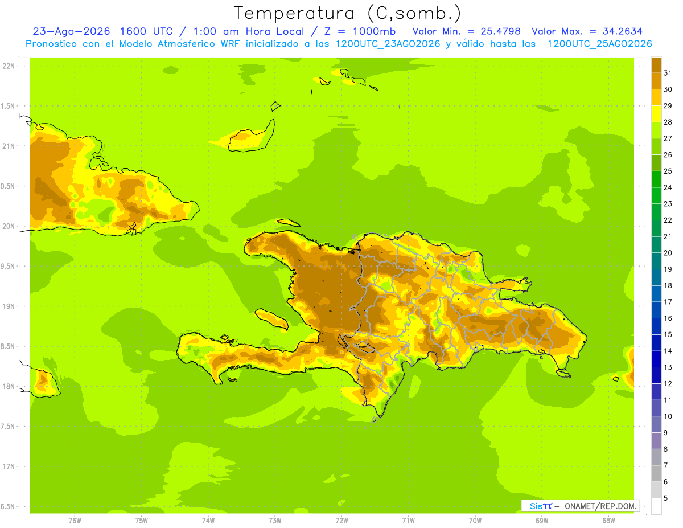
Task: Select the '23-Ago-2026' date text
Action: (71, 31)
